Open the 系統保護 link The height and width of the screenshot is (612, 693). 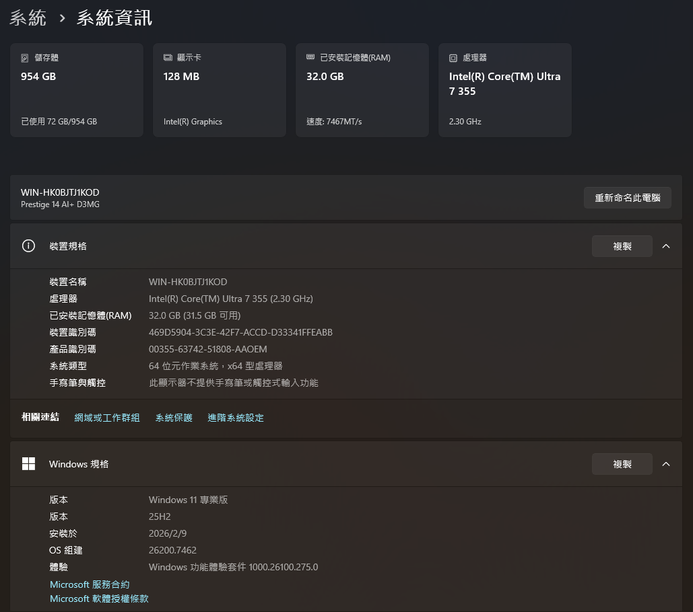pyautogui.click(x=174, y=417)
